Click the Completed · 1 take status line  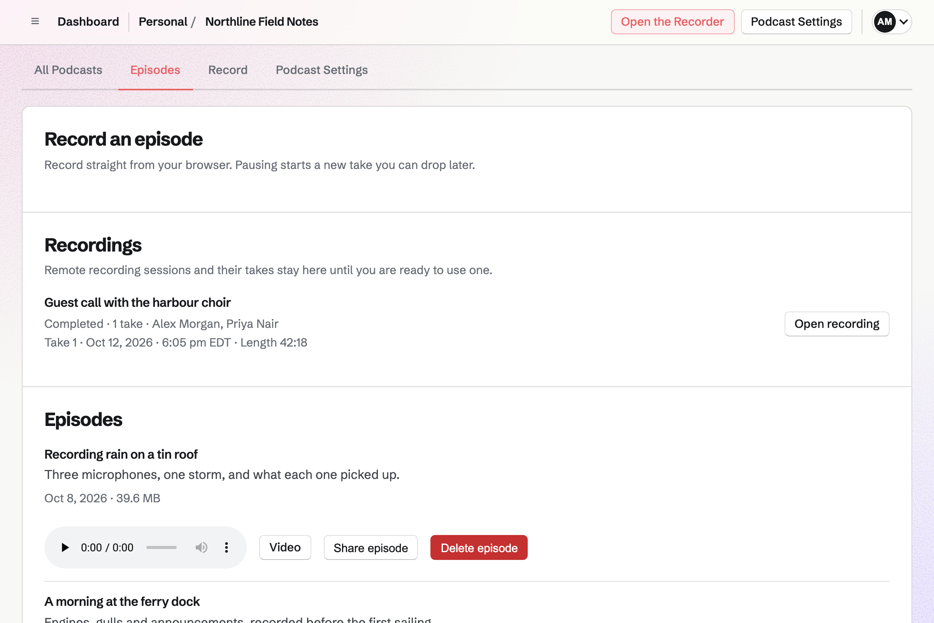click(161, 324)
